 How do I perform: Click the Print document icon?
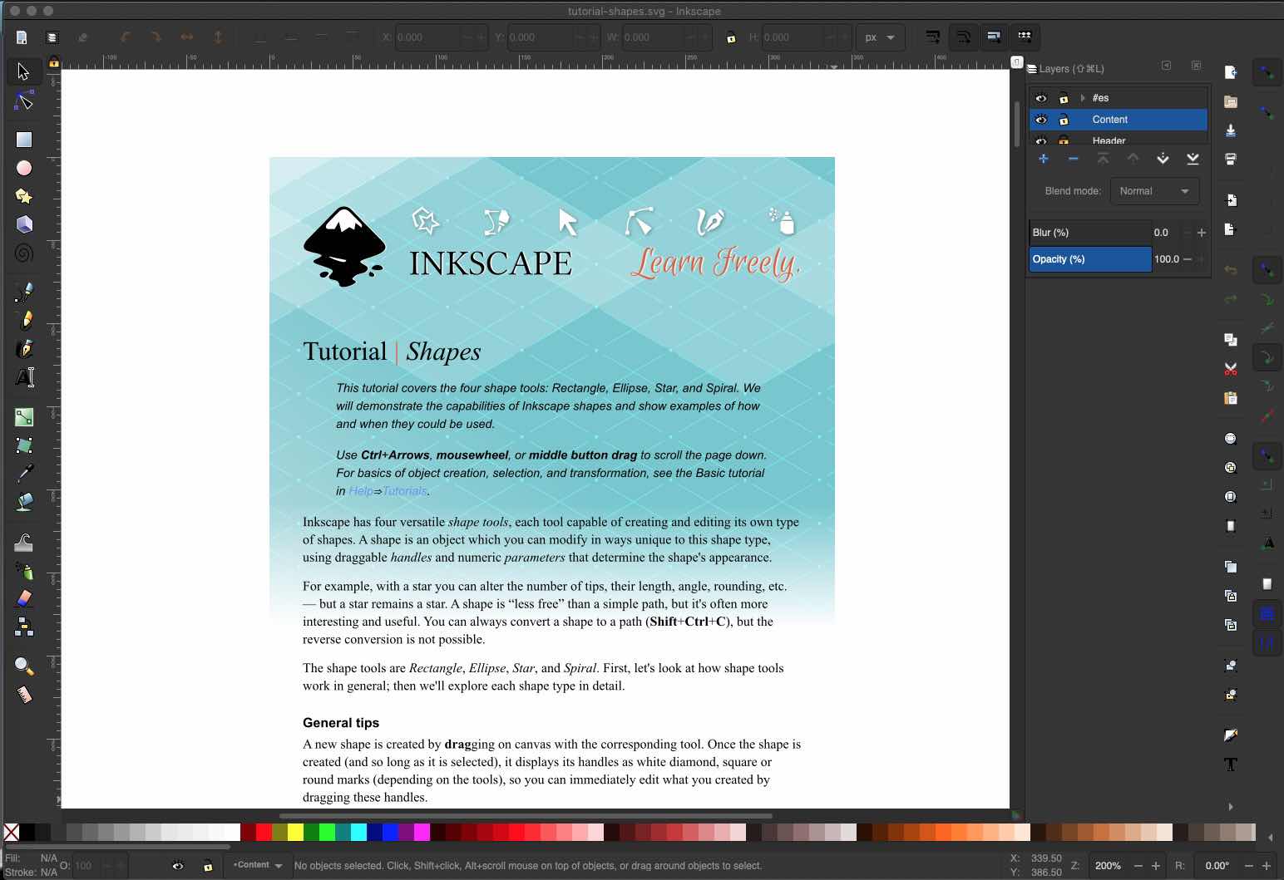coord(1231,159)
